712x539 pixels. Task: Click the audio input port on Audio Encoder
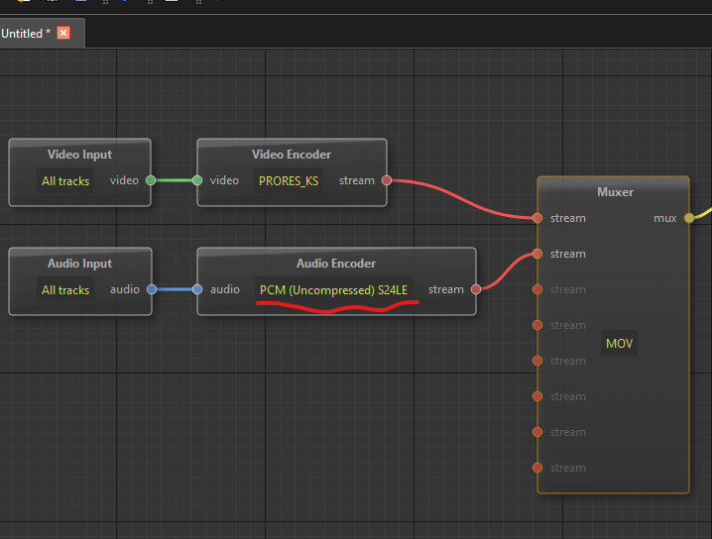click(x=197, y=289)
